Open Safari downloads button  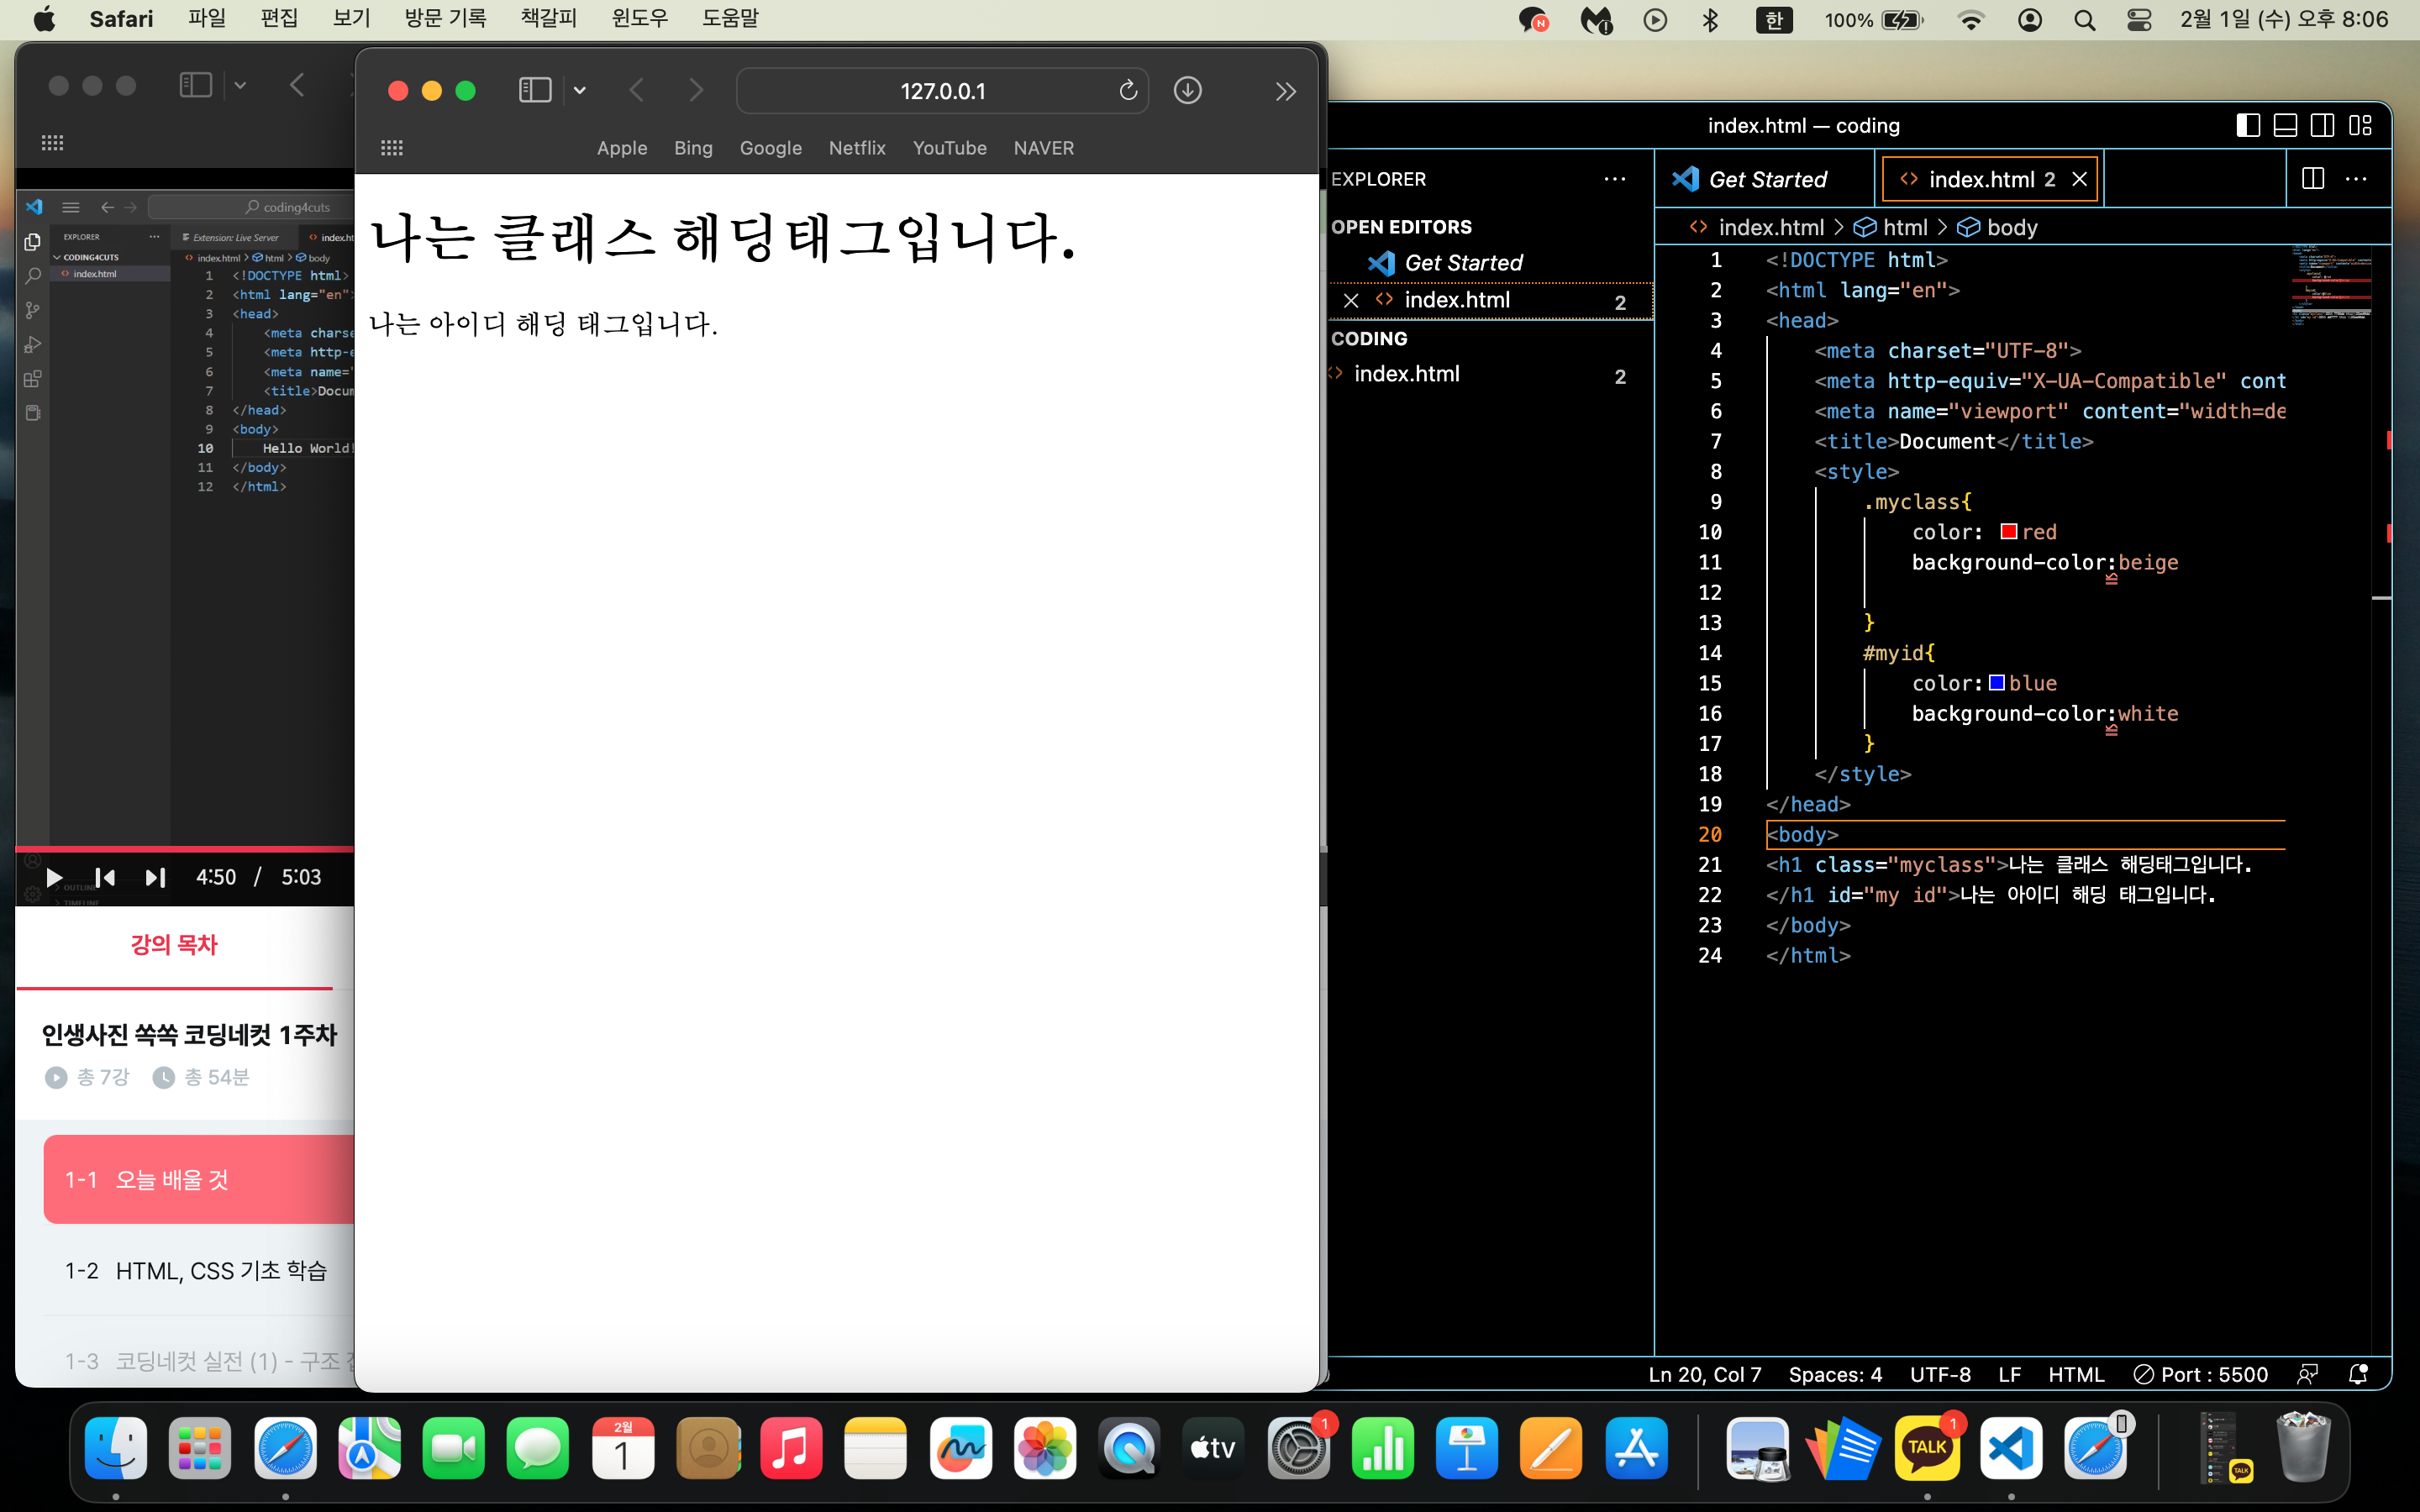coord(1187,91)
